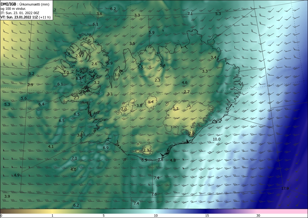Click the 30 tick on the colour scale
Screen dimensions: 308x218
click(x=258, y=216)
